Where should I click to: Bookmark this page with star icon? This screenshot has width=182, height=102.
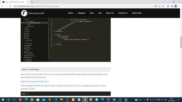pyautogui.click(x=163, y=6)
